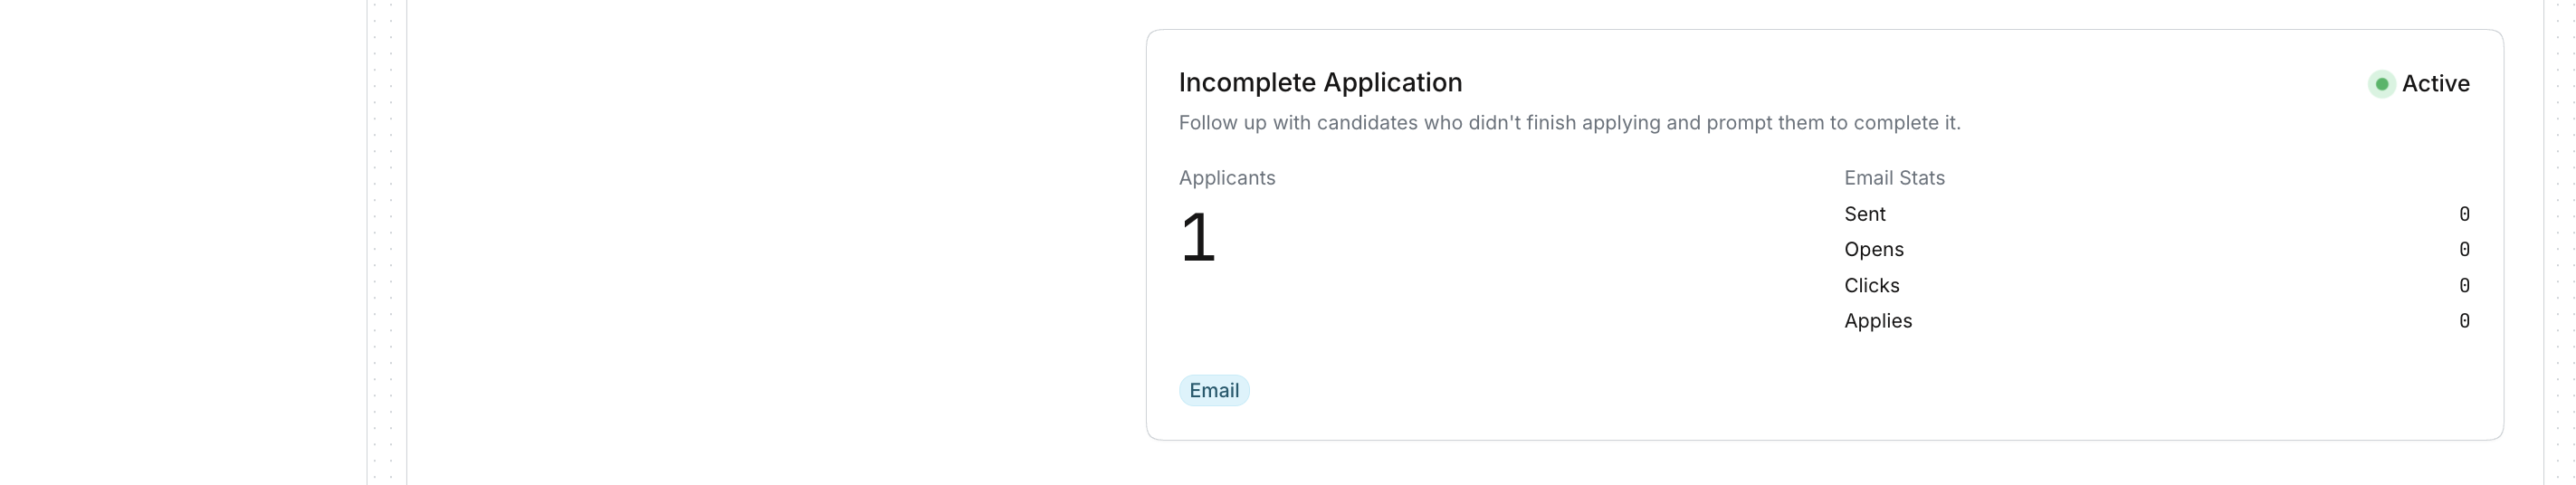Click the card description about following up candidates
Viewport: 2576px width, 485px height.
point(1568,123)
